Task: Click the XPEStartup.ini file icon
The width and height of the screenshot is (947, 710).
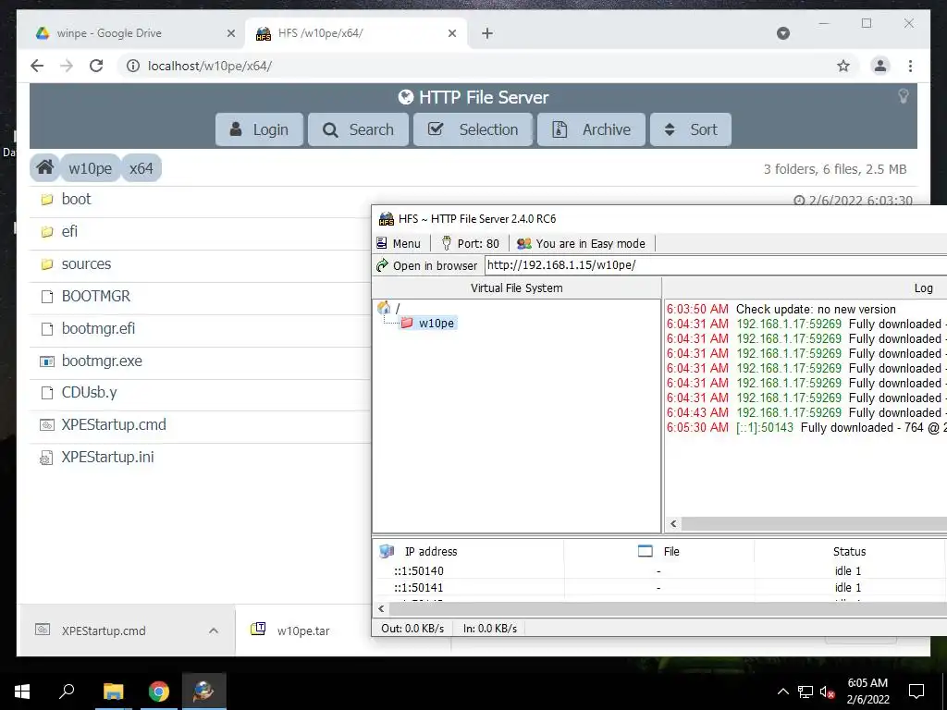Action: (x=46, y=458)
